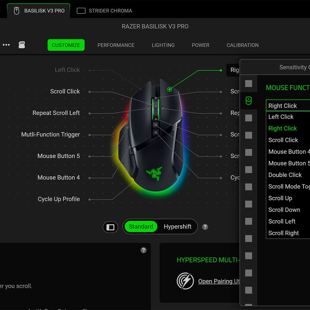Select the Mutli-Function Trigger assignment
This screenshot has height=310, width=310.
click(51, 135)
